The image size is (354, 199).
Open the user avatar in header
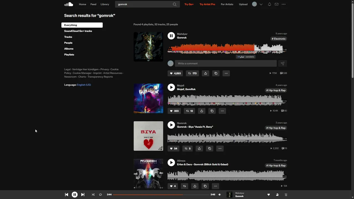(254, 4)
